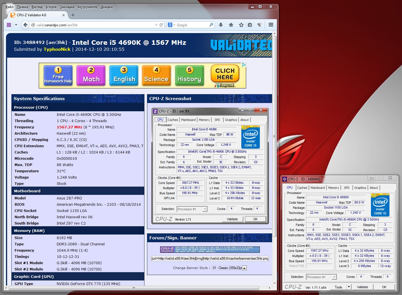402x295 pixels.
Task: Click Validate button in CPU-Z window
Action: pyautogui.click(x=362, y=287)
